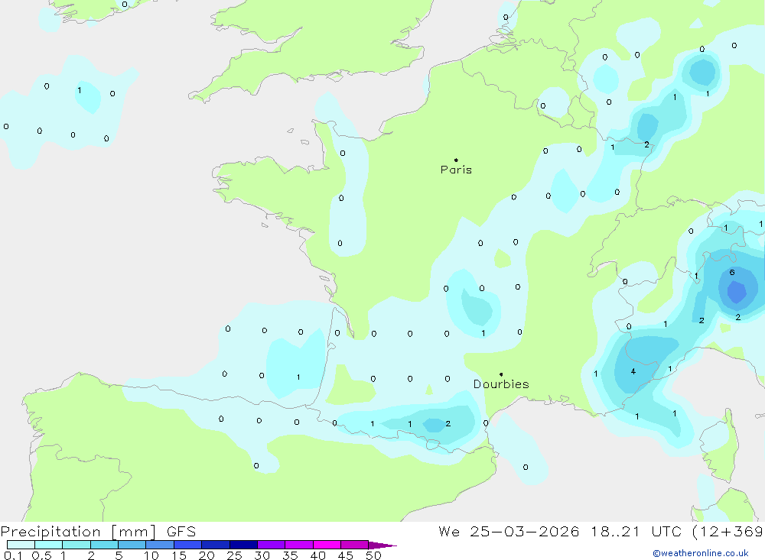Click the Dourbies location label

point(501,384)
